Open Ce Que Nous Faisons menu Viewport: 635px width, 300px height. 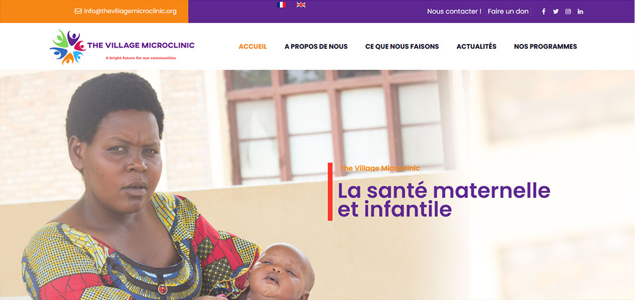click(402, 46)
